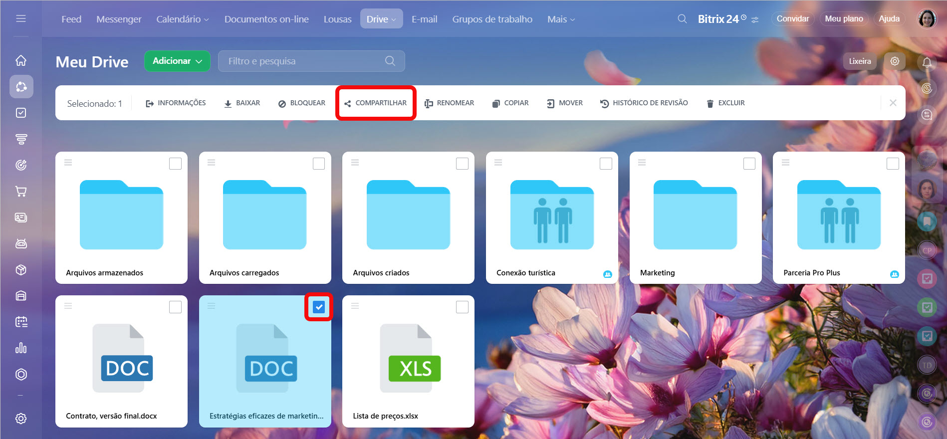
Task: Click BLOQUEAR to lock the file
Action: 301,103
